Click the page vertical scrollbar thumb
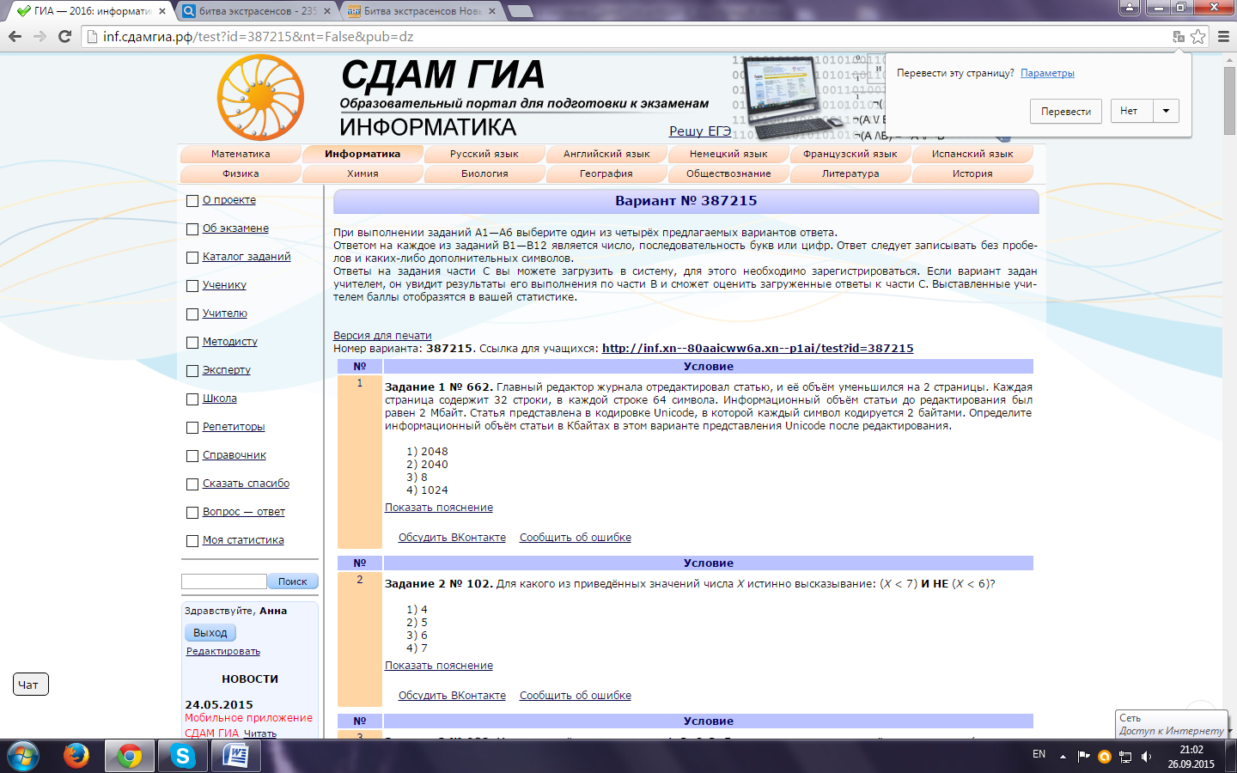The width and height of the screenshot is (1237, 773). [1230, 100]
